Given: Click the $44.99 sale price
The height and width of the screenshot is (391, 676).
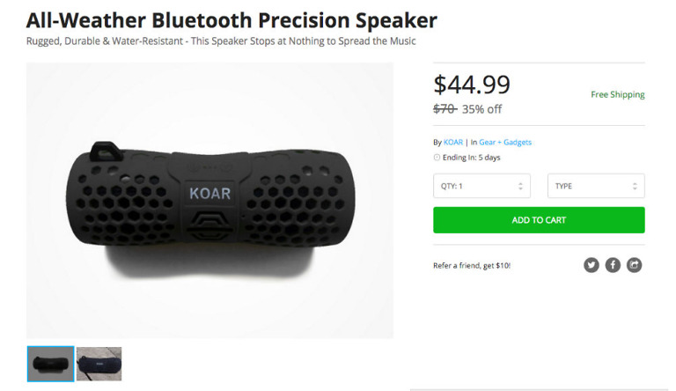Looking at the screenshot, I should [472, 85].
